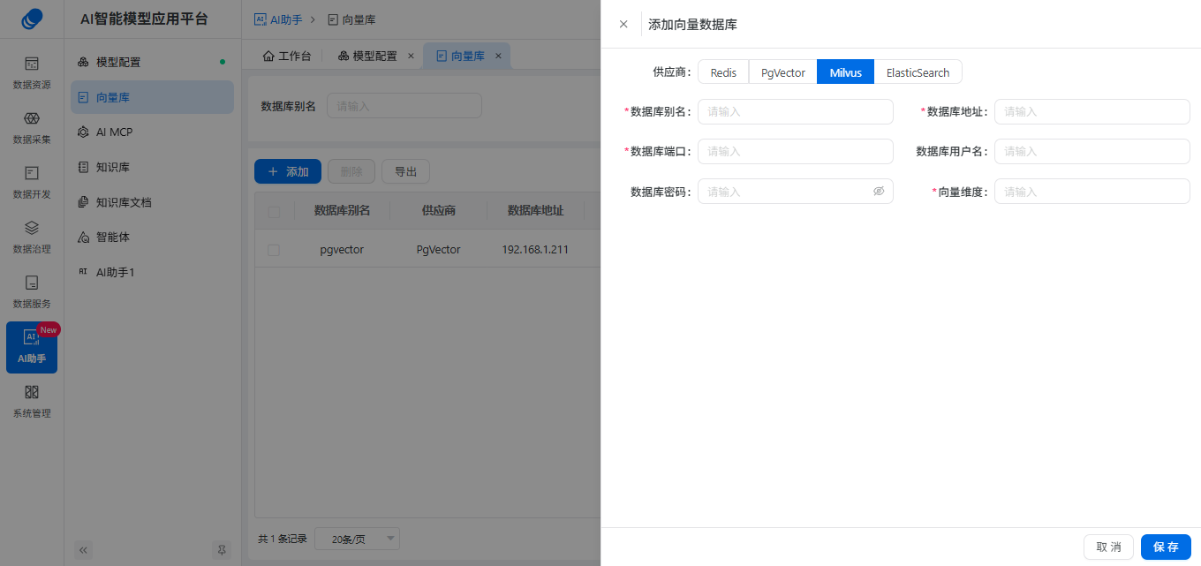Open AI MCP menu item
Viewport: 1201px width, 566px height.
coord(152,132)
